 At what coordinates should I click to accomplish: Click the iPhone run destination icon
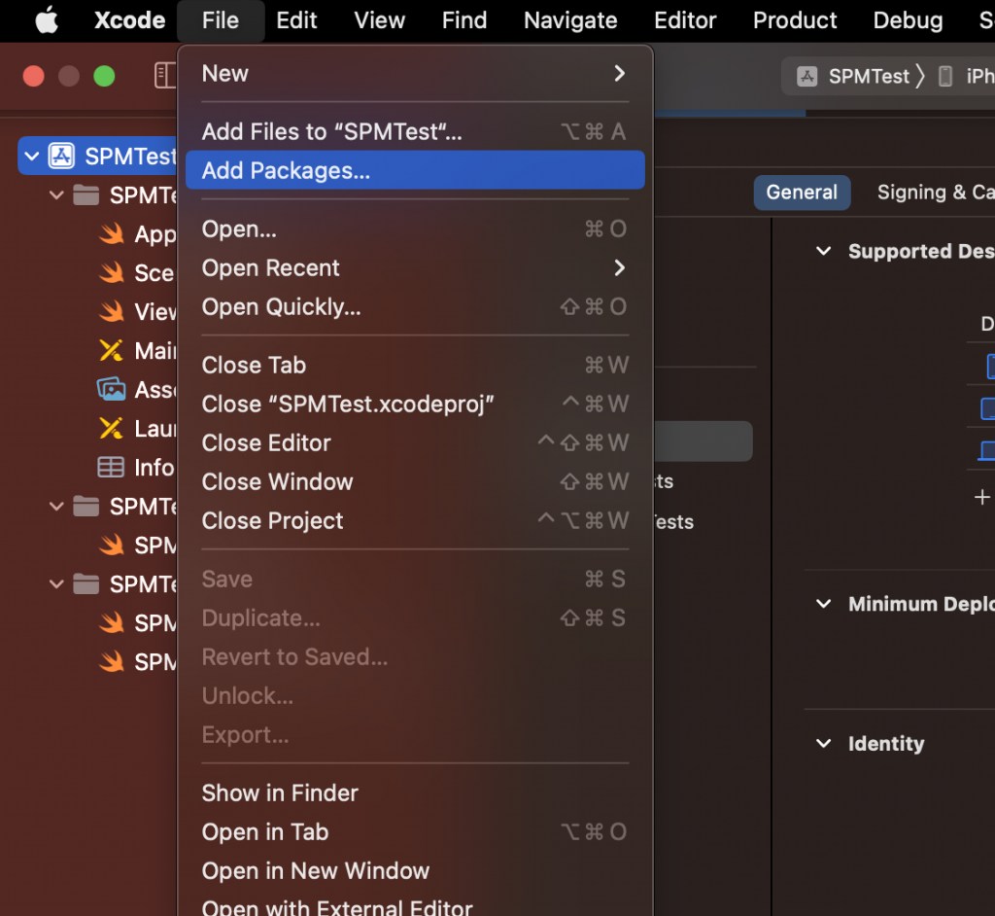[x=944, y=76]
